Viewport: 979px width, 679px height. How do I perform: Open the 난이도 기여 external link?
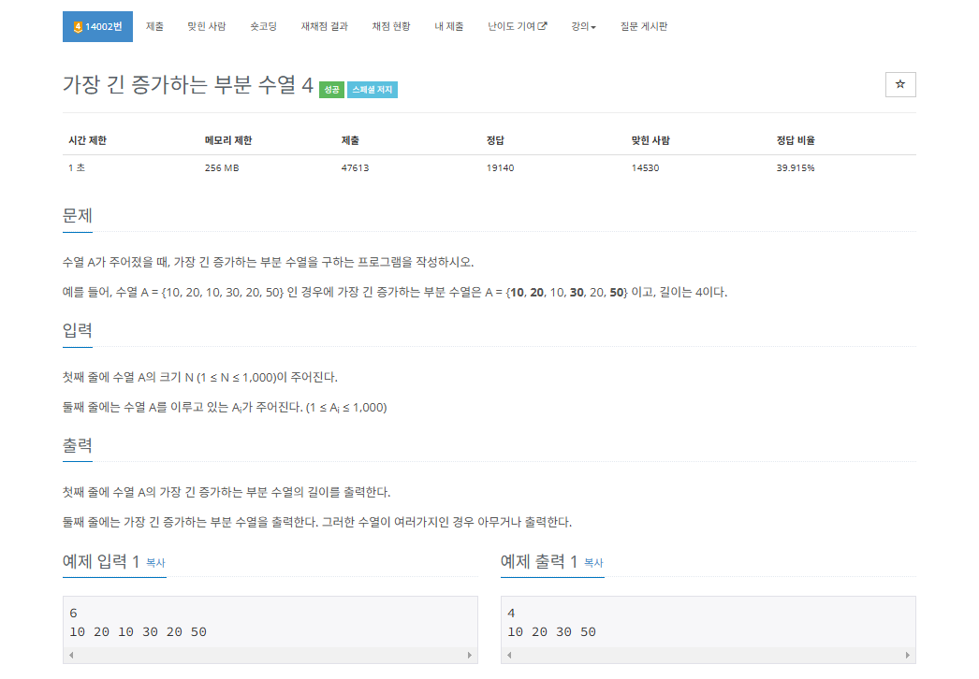[x=517, y=27]
